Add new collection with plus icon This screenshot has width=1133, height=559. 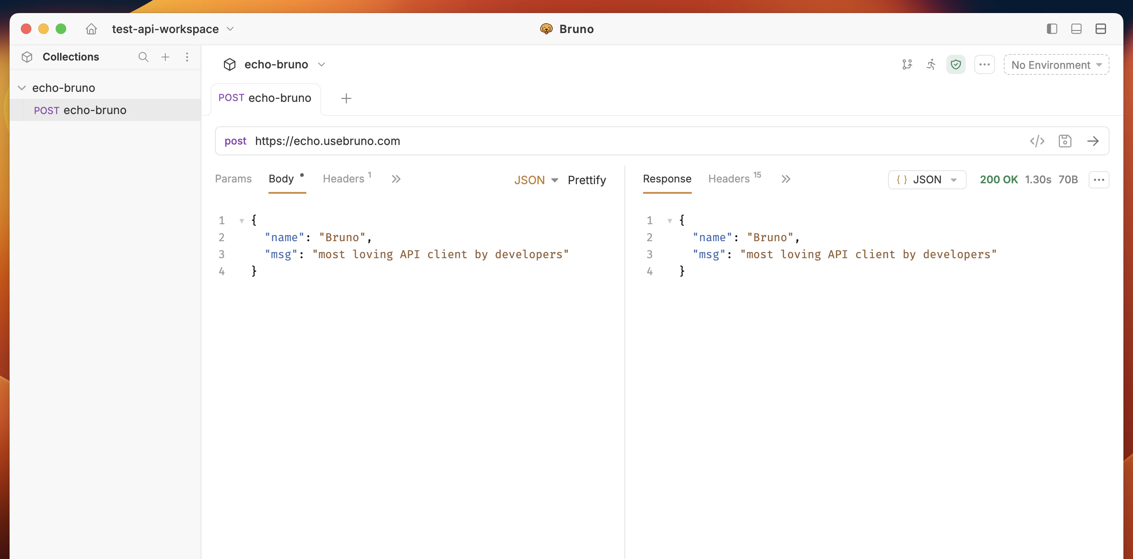click(165, 57)
